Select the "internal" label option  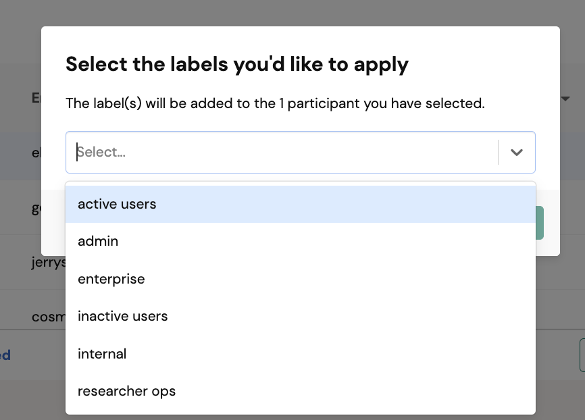[x=301, y=354]
